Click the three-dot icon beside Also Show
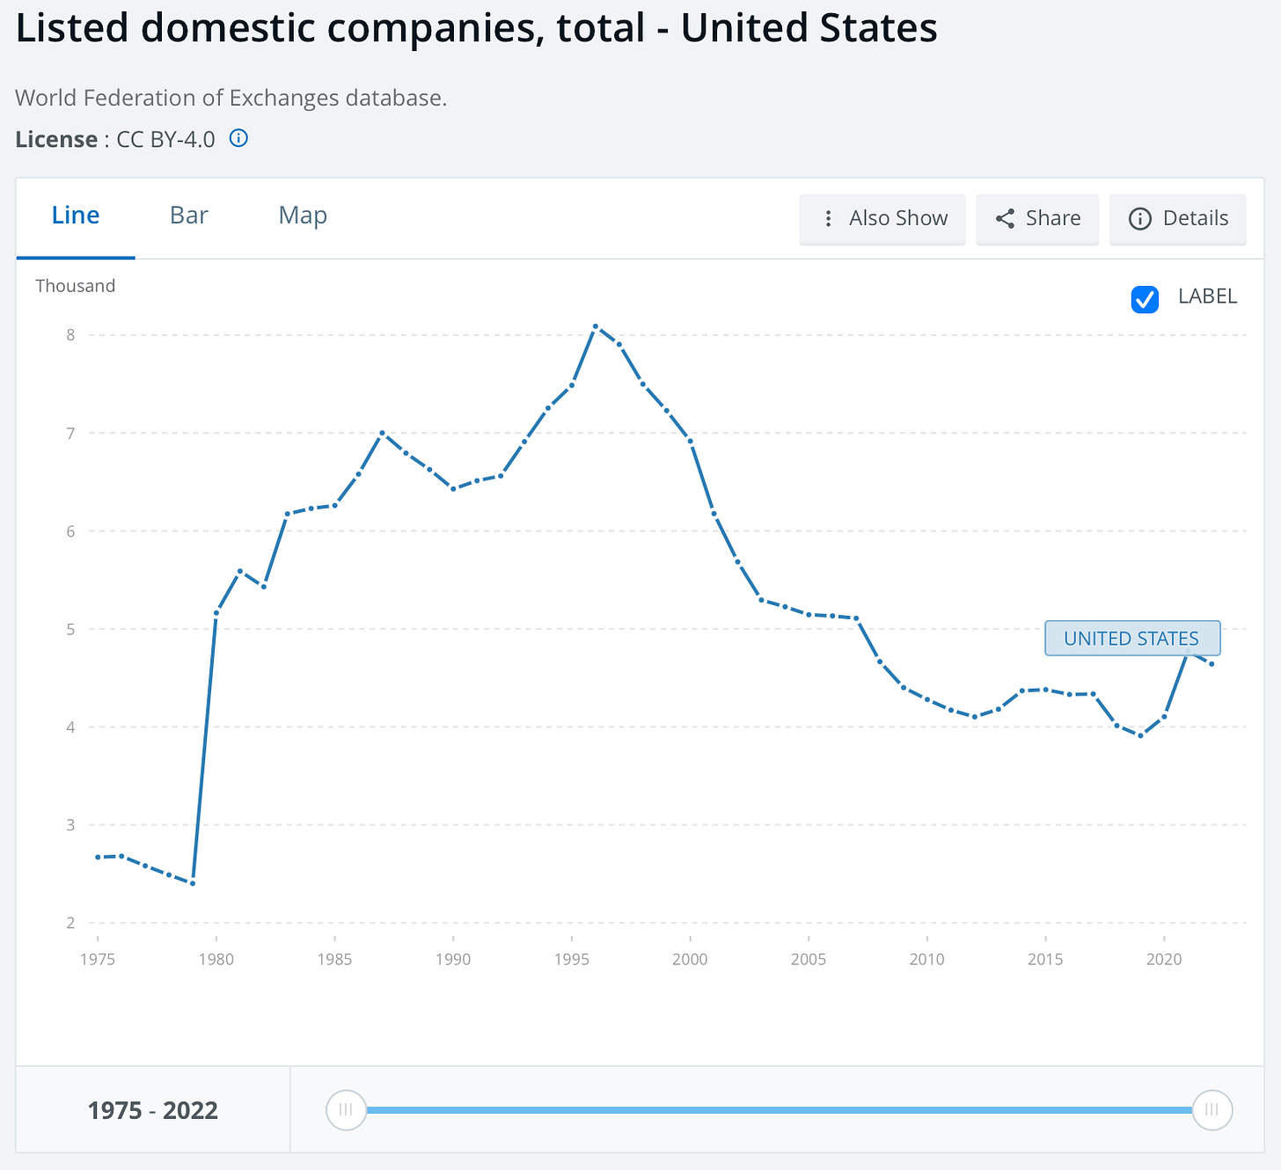The image size is (1281, 1170). 828,219
